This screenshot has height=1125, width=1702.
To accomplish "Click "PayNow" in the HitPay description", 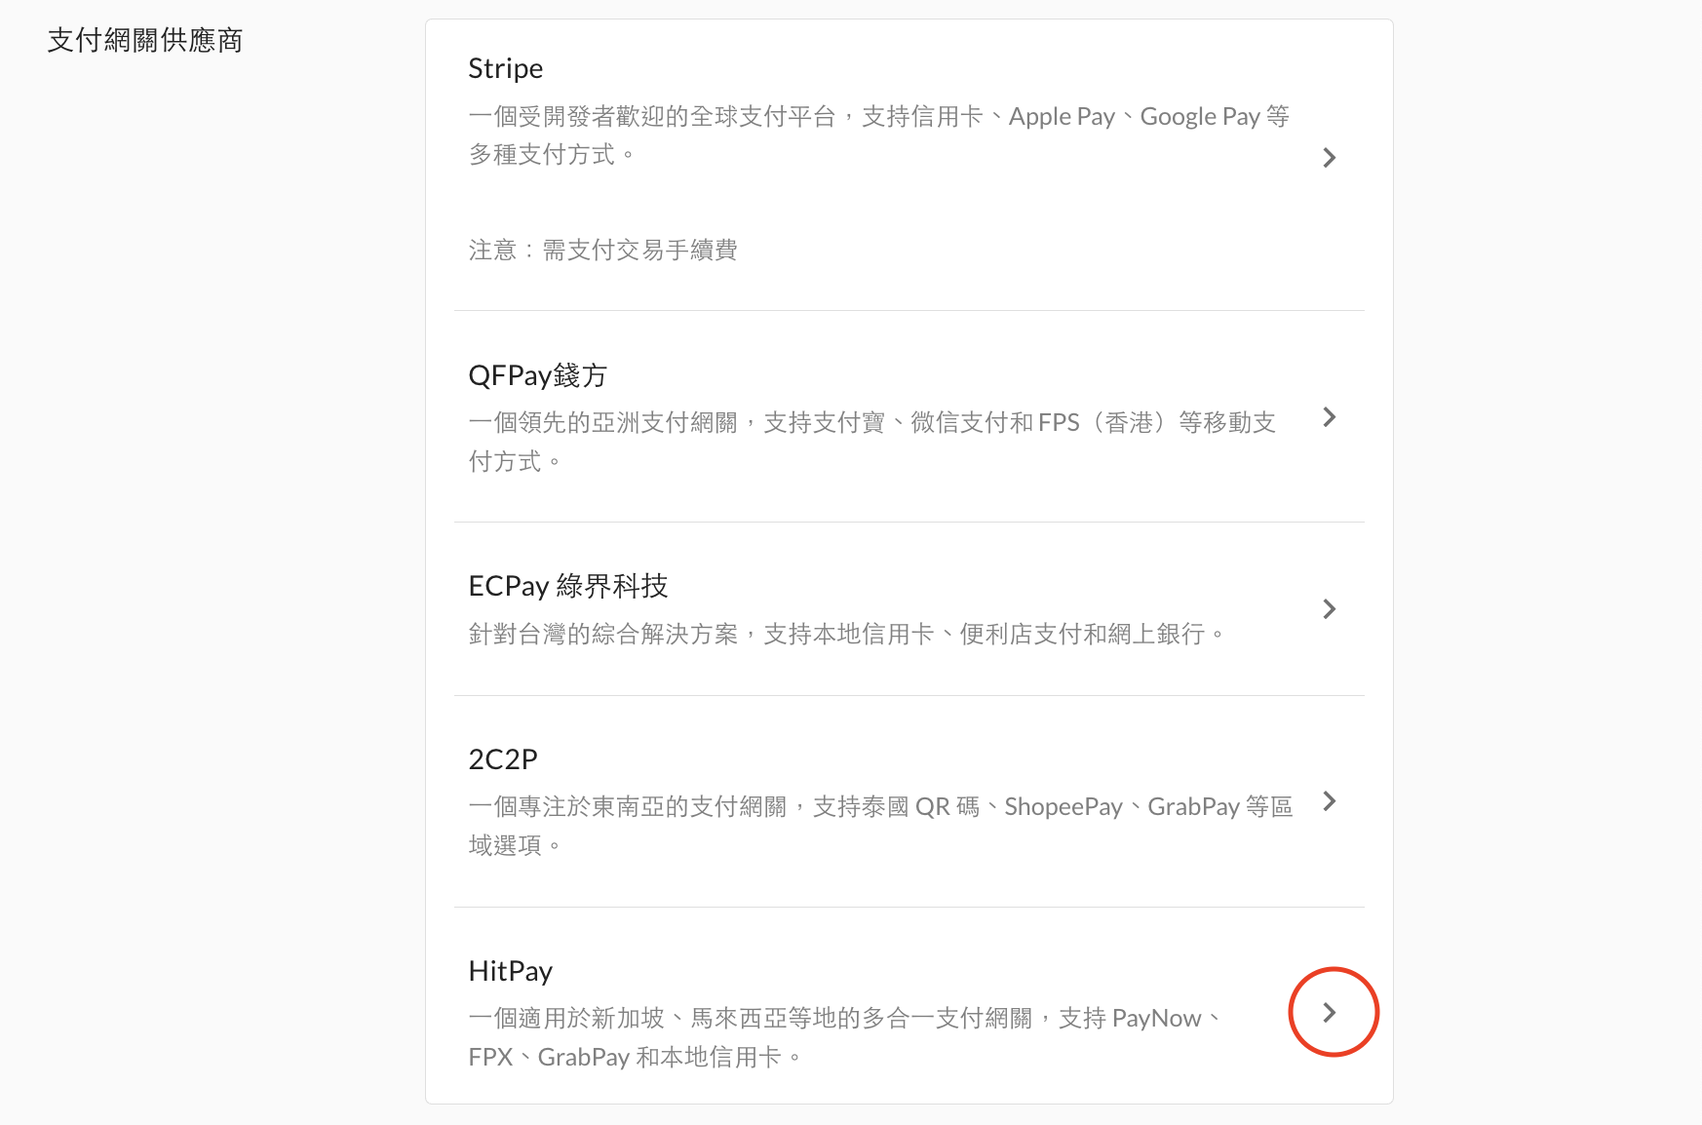I will pyautogui.click(x=1156, y=1019).
